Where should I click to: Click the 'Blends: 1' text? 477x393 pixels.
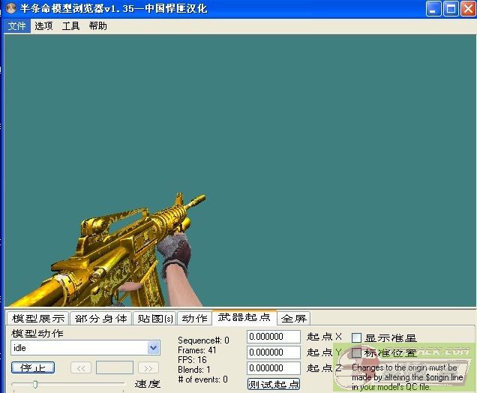pyautogui.click(x=194, y=370)
